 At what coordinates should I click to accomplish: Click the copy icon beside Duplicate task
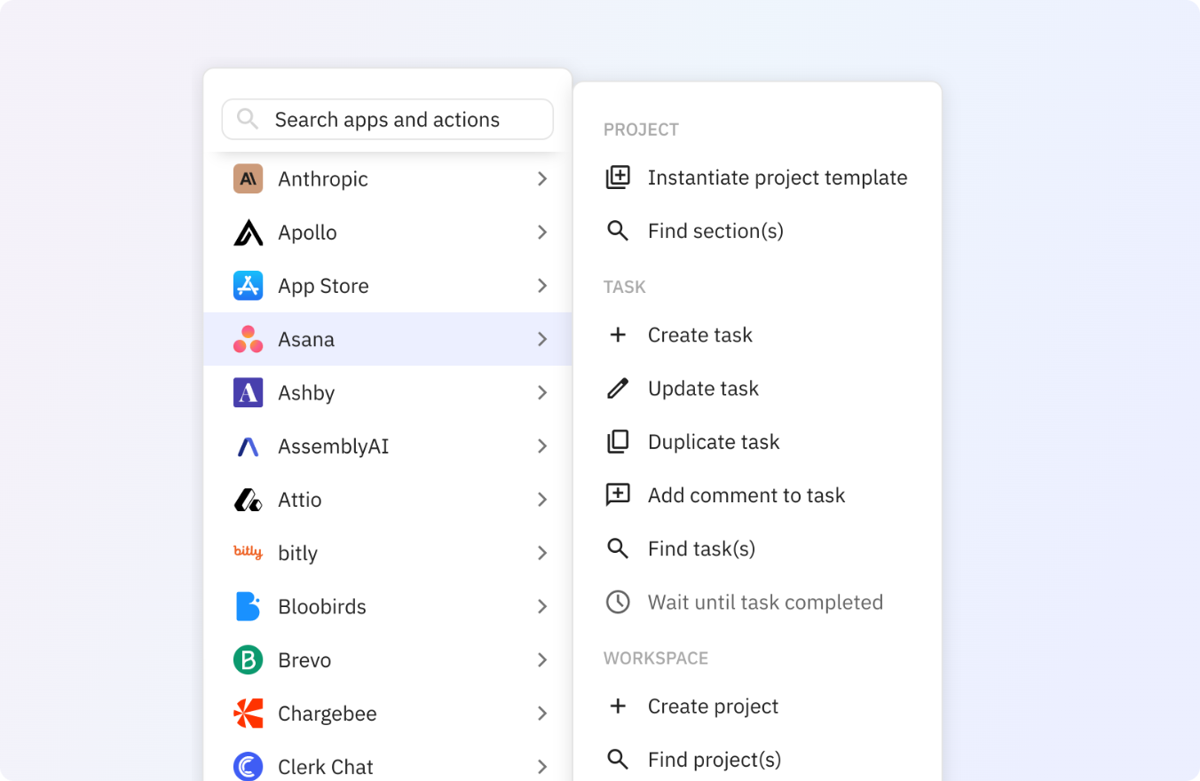coord(618,442)
